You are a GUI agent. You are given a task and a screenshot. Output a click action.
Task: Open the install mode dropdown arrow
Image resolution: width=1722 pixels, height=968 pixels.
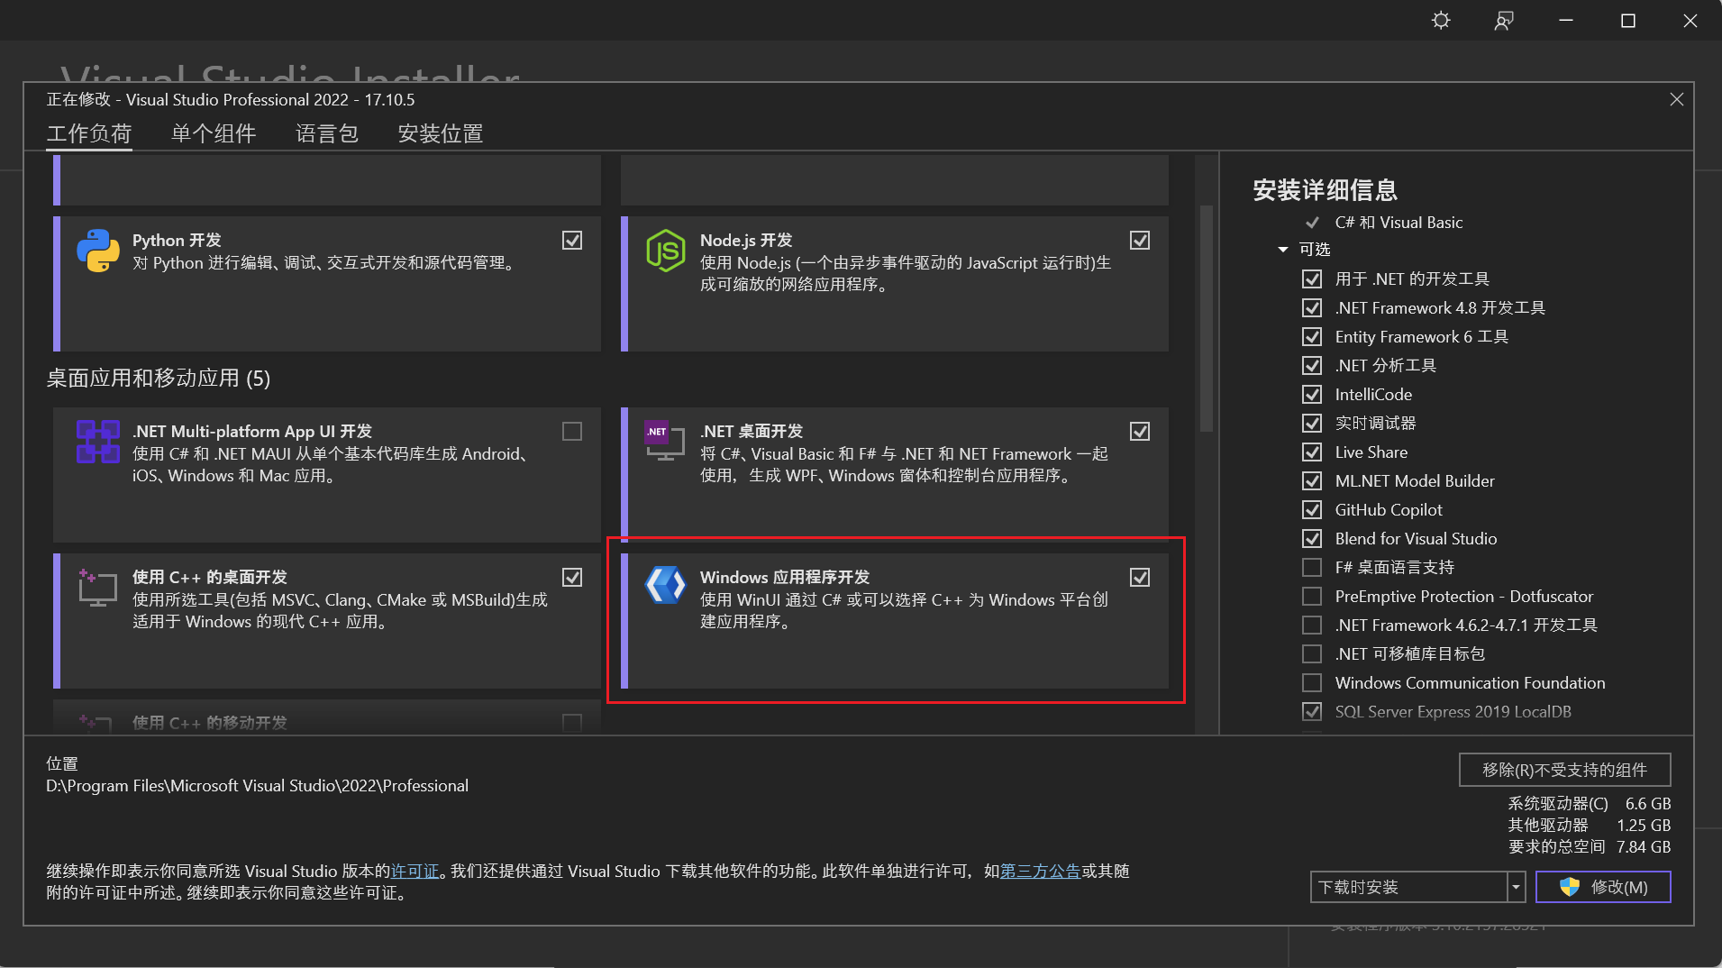(x=1517, y=887)
